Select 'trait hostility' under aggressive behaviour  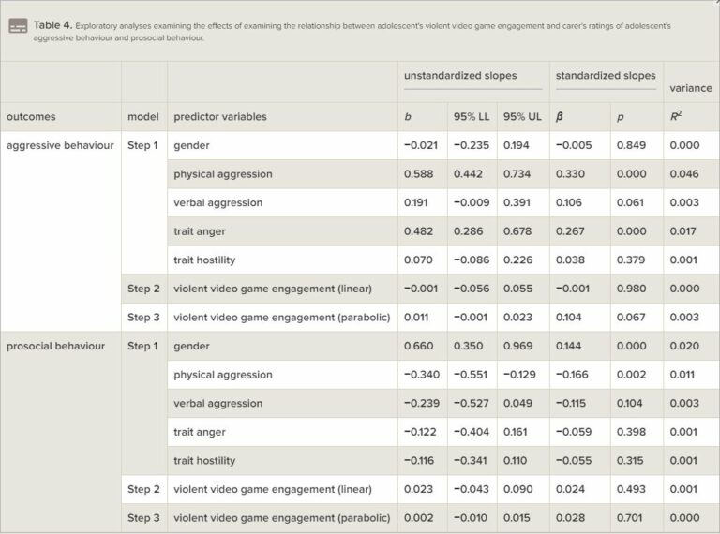(204, 260)
